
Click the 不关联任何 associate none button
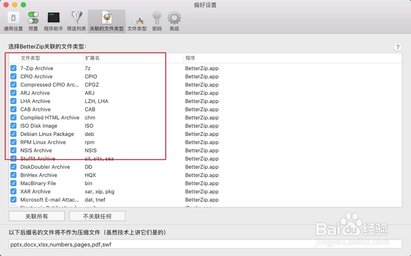[x=97, y=216]
